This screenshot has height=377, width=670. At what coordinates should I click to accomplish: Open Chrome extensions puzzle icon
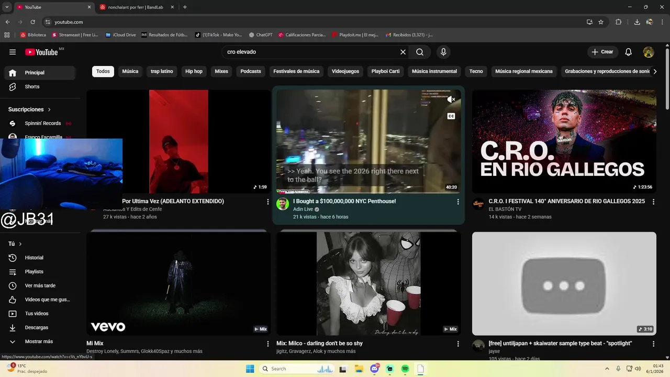(x=619, y=22)
